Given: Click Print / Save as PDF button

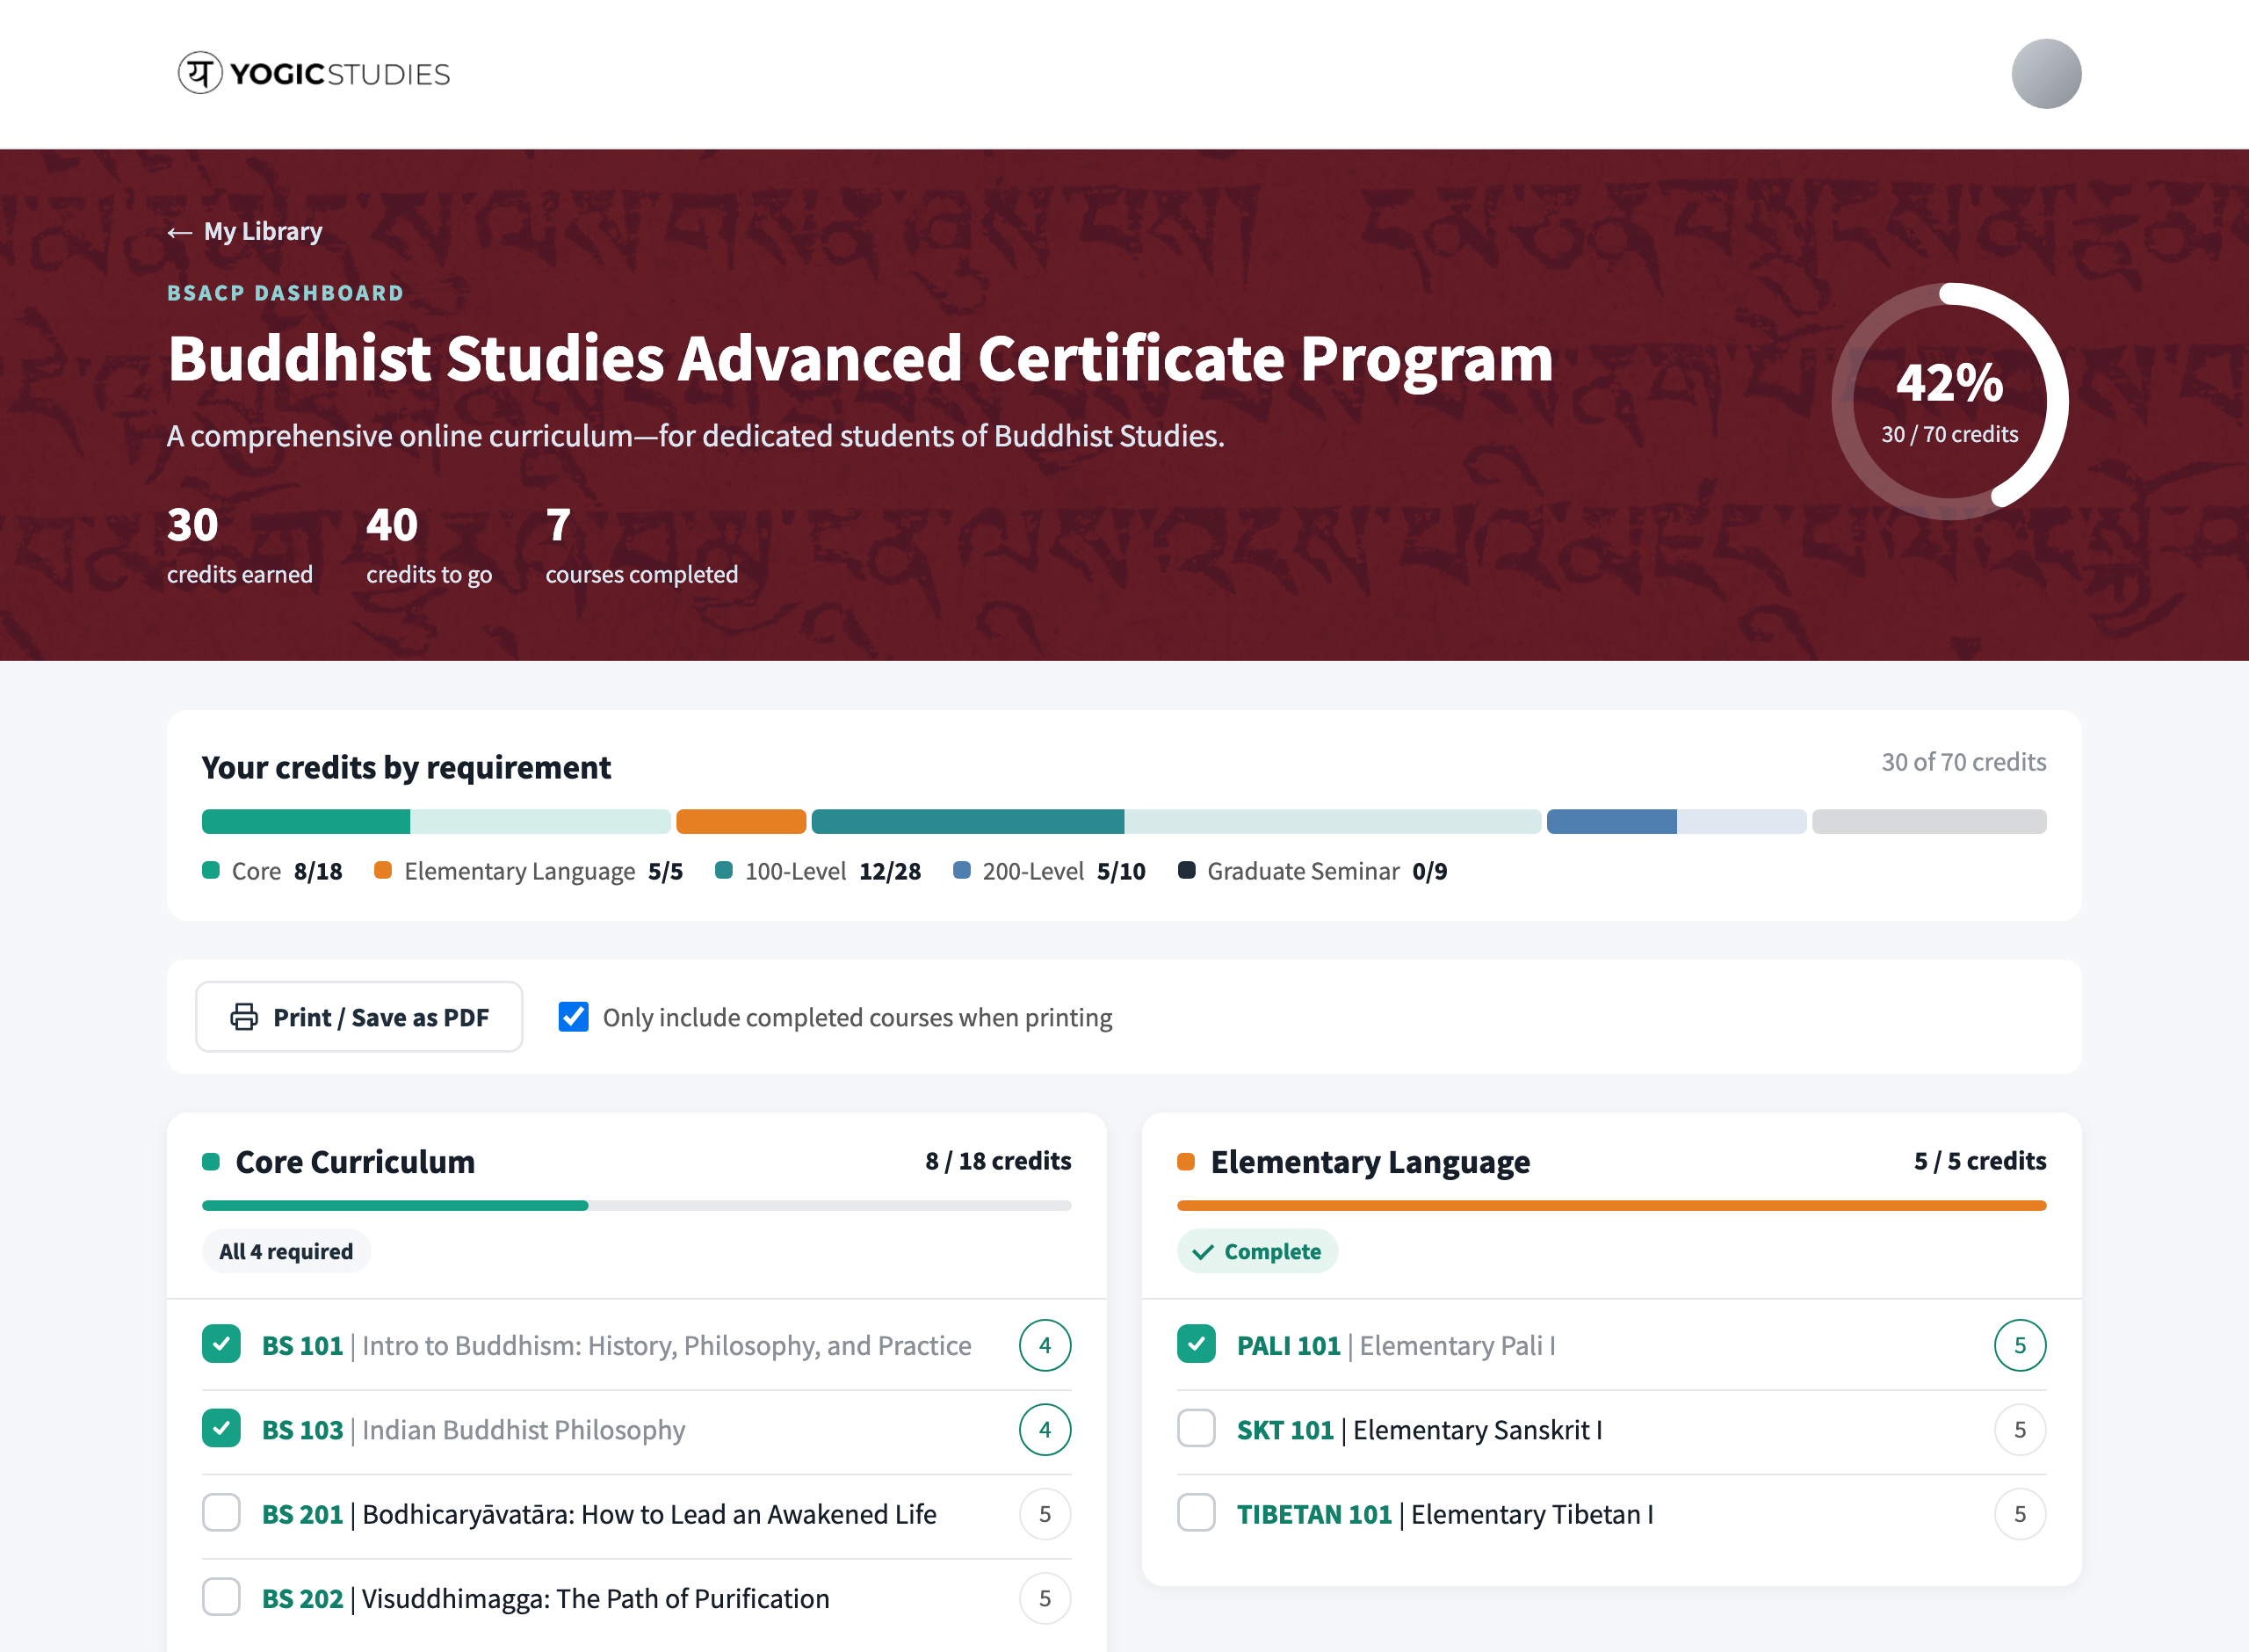Looking at the screenshot, I should point(358,1017).
